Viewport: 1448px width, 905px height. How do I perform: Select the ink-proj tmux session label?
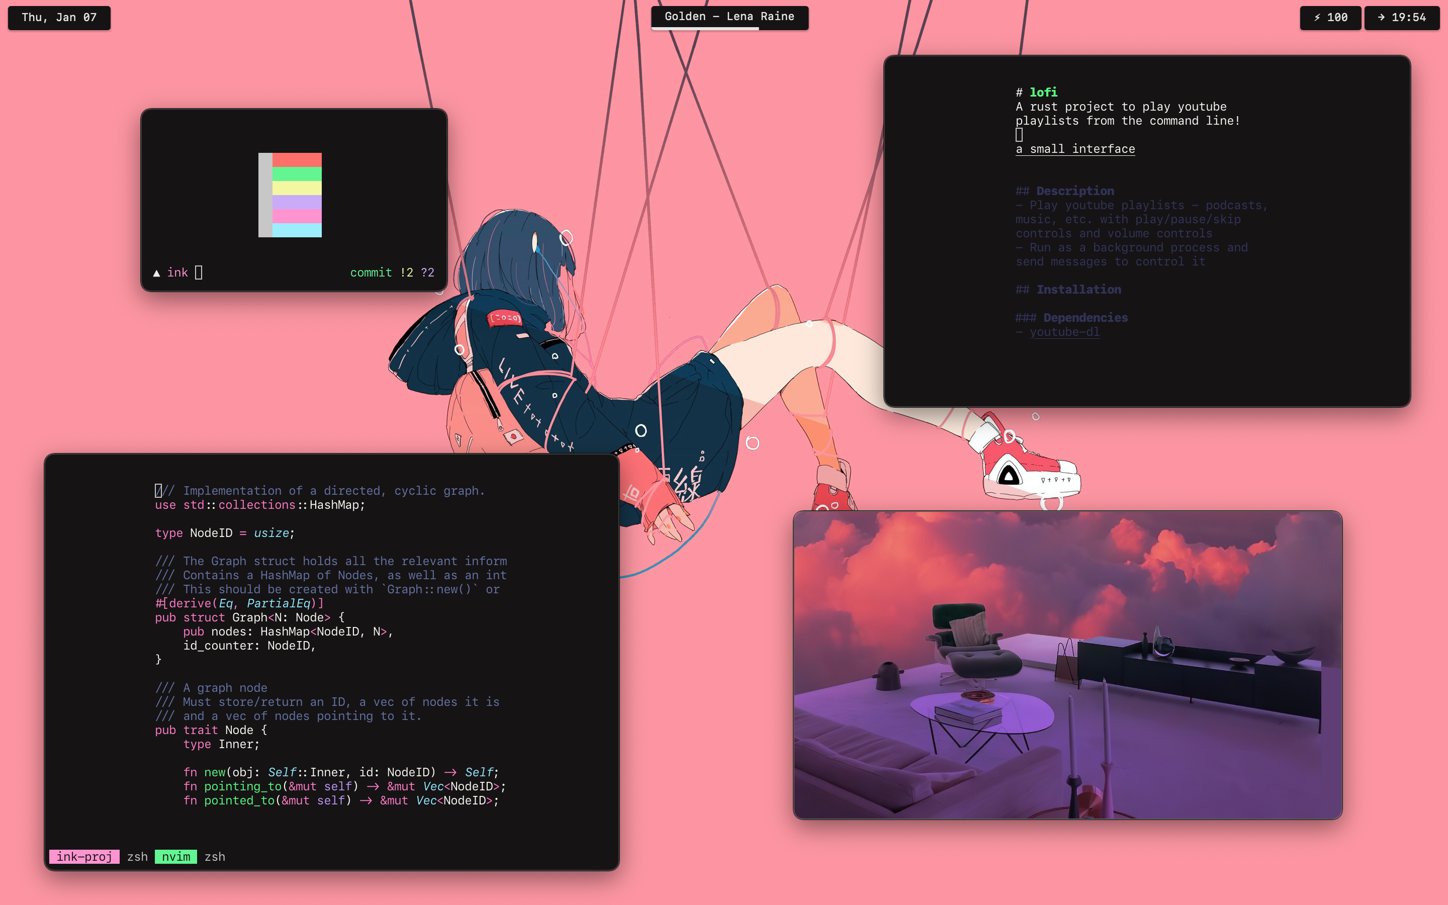coord(84,857)
